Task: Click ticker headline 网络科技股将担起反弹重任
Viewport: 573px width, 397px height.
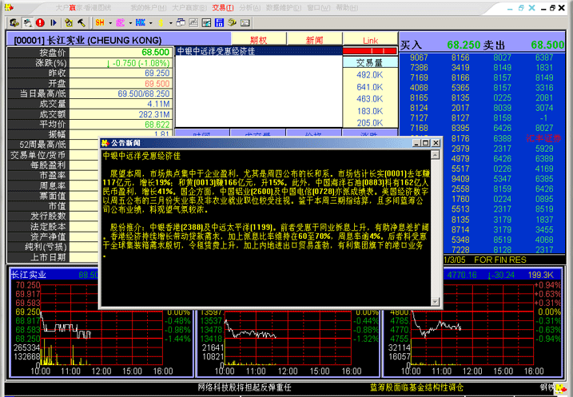Action: (245, 387)
